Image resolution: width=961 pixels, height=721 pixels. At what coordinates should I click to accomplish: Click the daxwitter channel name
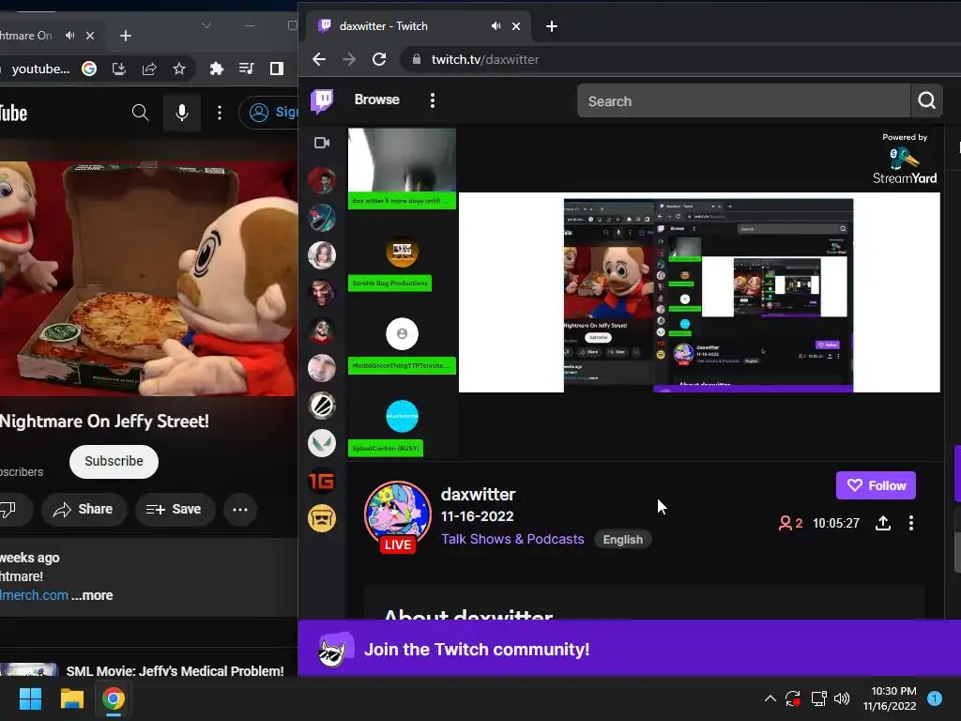(478, 494)
